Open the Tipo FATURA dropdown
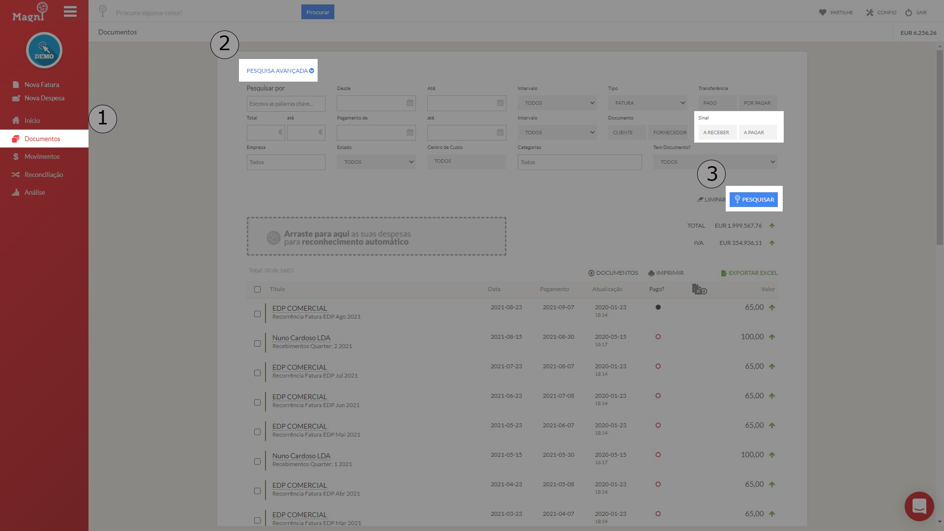 [648, 103]
